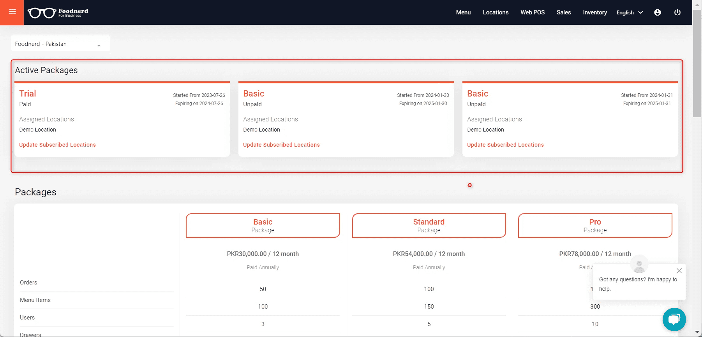The height and width of the screenshot is (337, 702).
Task: Click Pro plan Menu Items value 300
Action: tap(595, 307)
